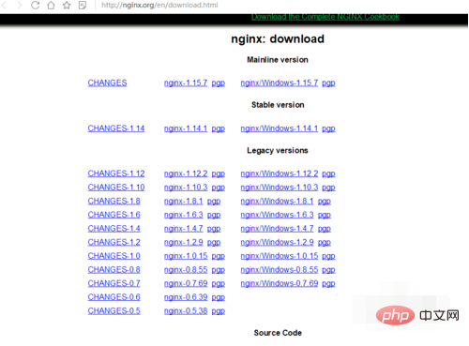Download nginx/Windows-1.15.7
Image resolution: width=469 pixels, height=346 pixels.
click(280, 83)
